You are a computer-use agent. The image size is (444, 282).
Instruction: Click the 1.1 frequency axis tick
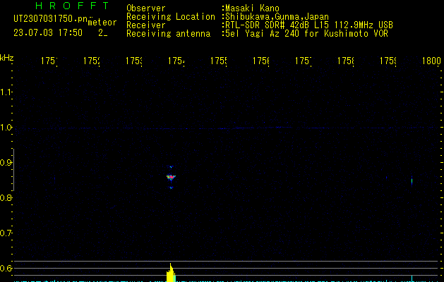(x=7, y=92)
